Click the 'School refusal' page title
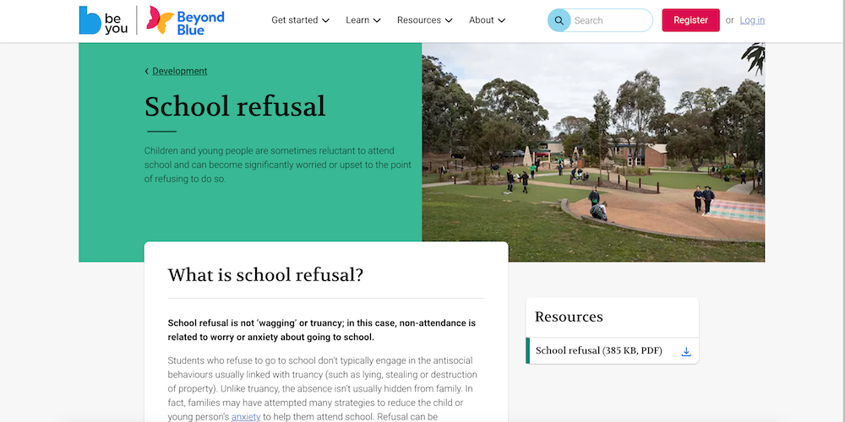845x422 pixels. coord(234,107)
